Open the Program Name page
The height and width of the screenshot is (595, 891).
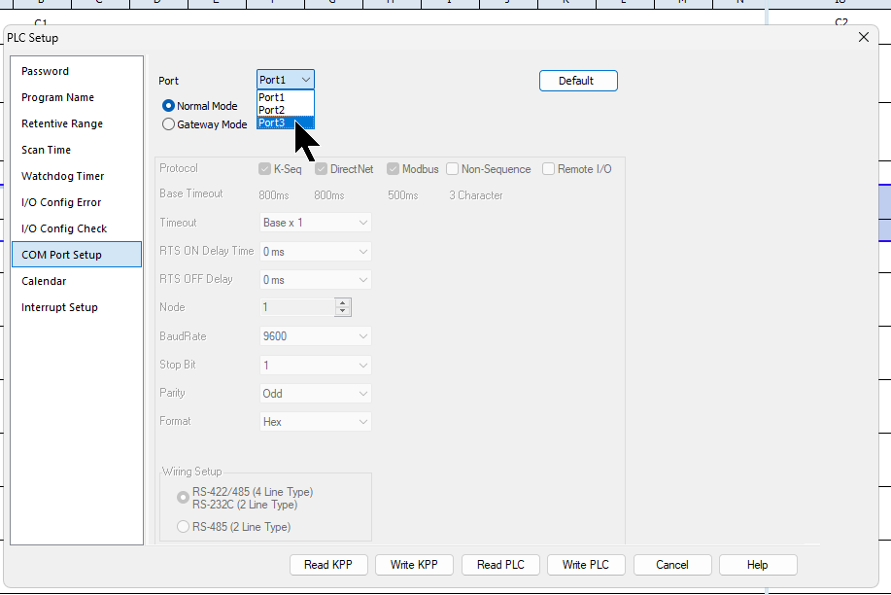(77, 97)
